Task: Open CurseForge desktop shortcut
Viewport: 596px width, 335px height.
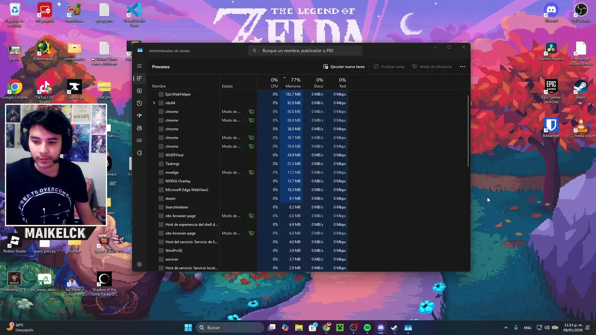Action: tap(74, 90)
